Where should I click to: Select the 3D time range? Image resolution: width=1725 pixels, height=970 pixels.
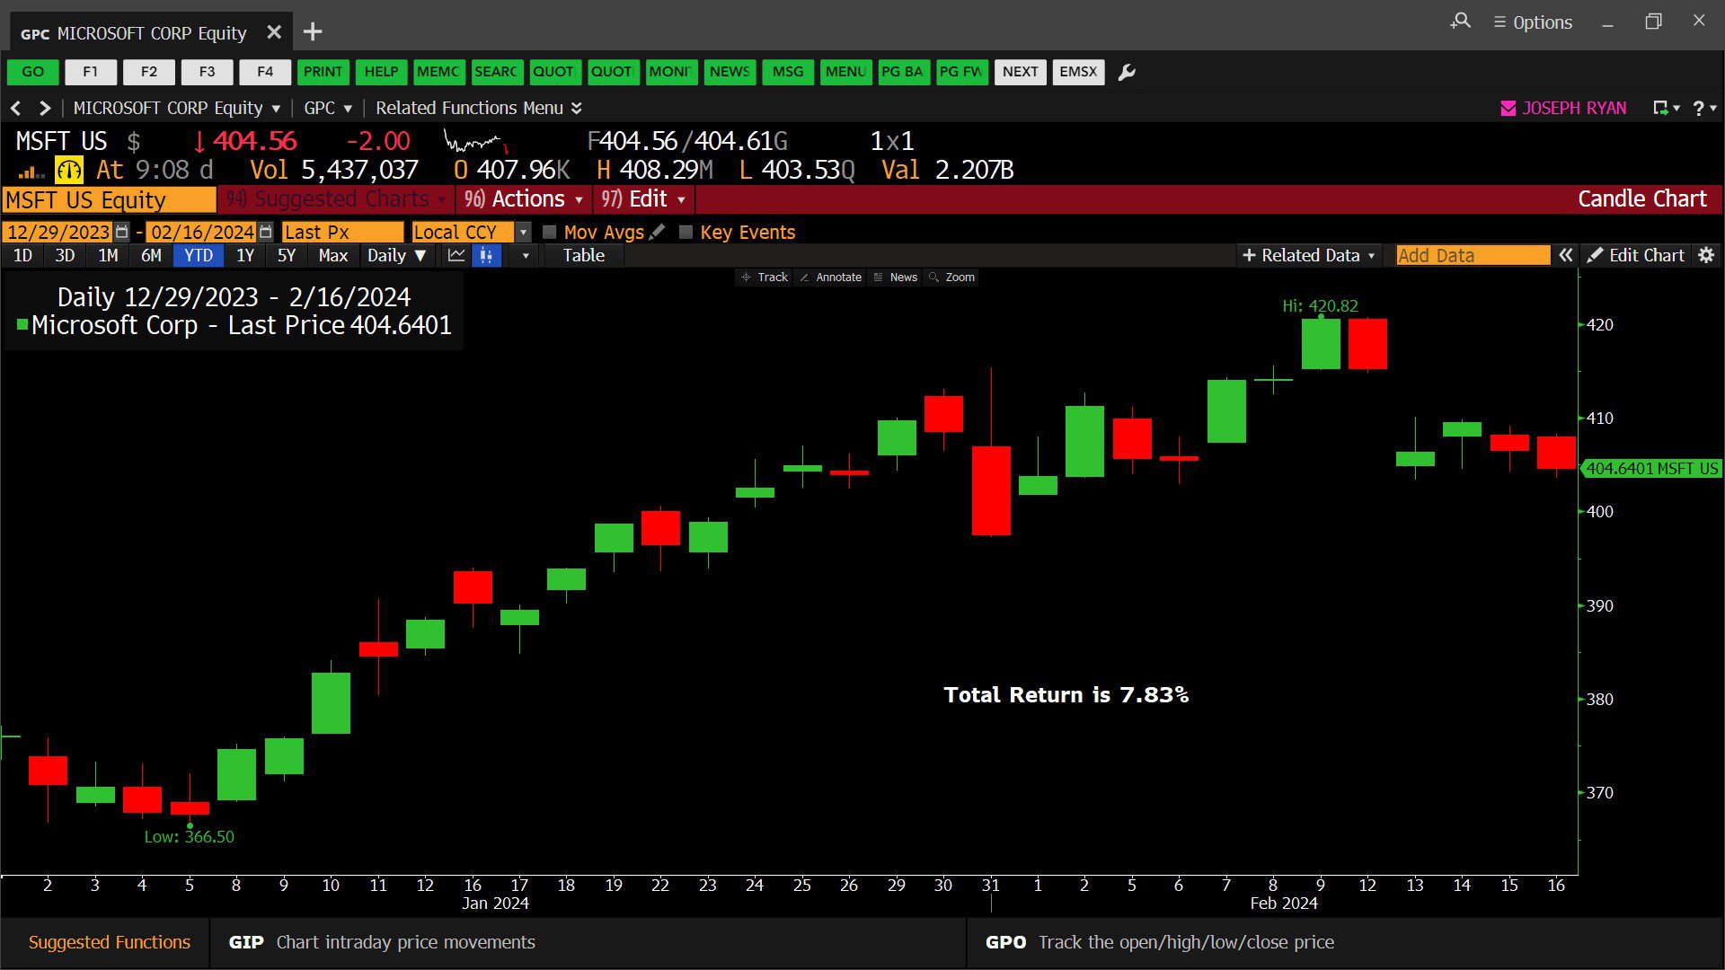point(65,256)
